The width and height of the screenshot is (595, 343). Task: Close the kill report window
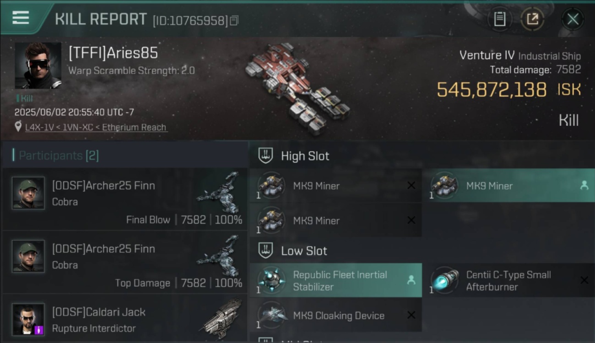click(x=573, y=19)
